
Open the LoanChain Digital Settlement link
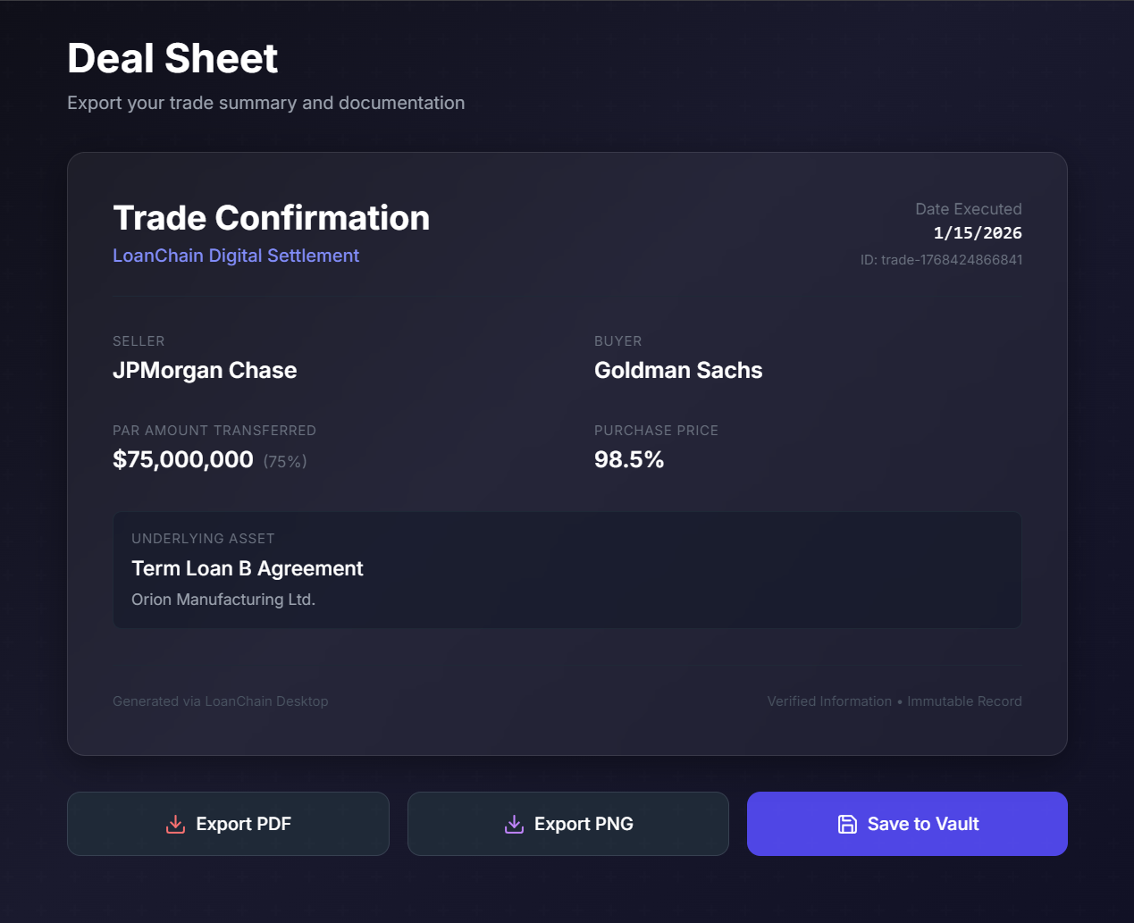(236, 256)
